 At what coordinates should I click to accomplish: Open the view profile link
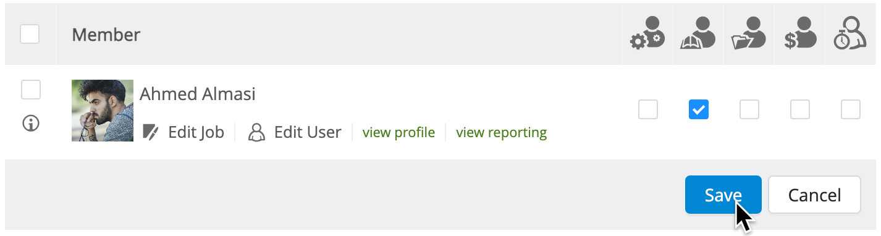point(398,132)
